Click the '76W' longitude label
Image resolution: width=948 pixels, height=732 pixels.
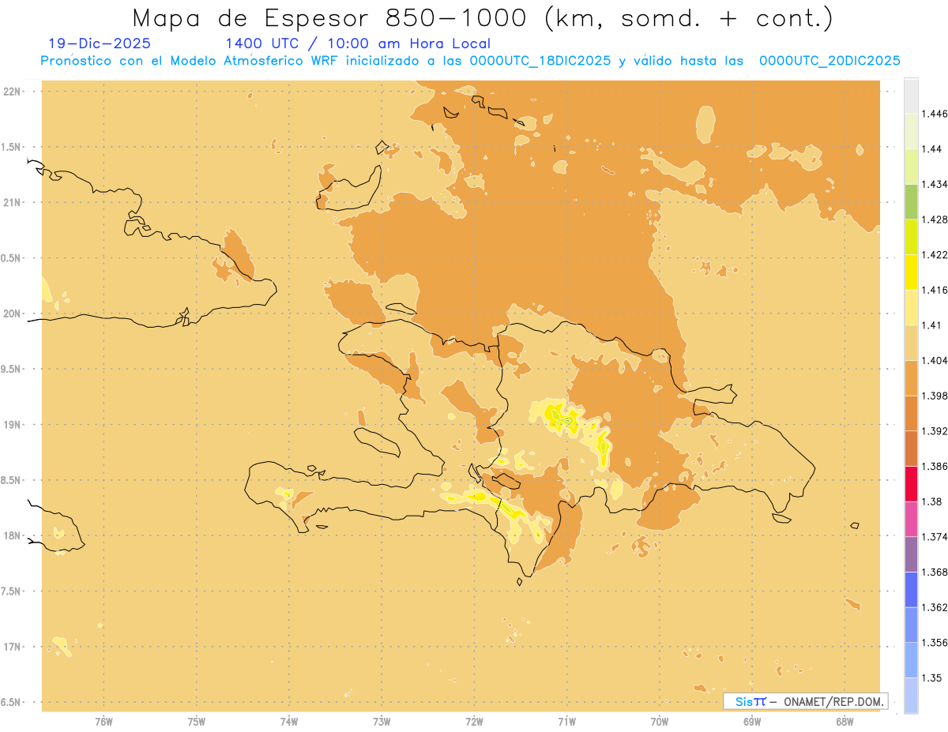(103, 722)
